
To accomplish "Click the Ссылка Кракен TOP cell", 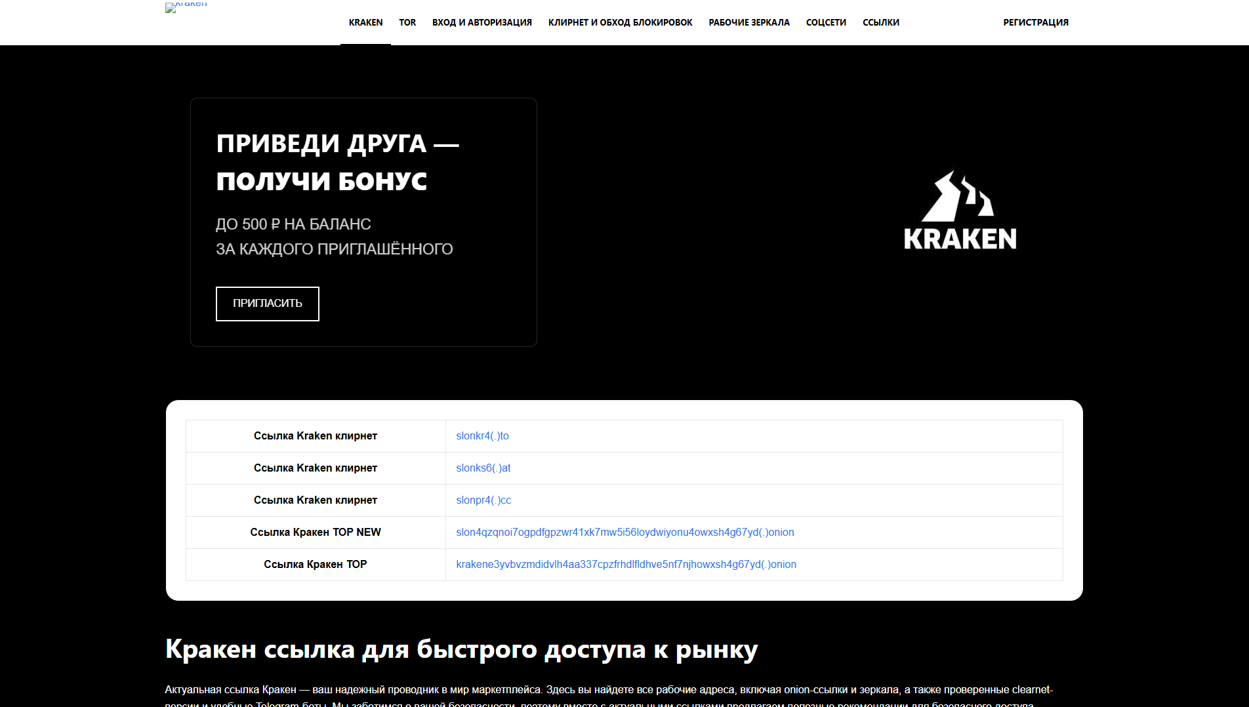I will (316, 565).
